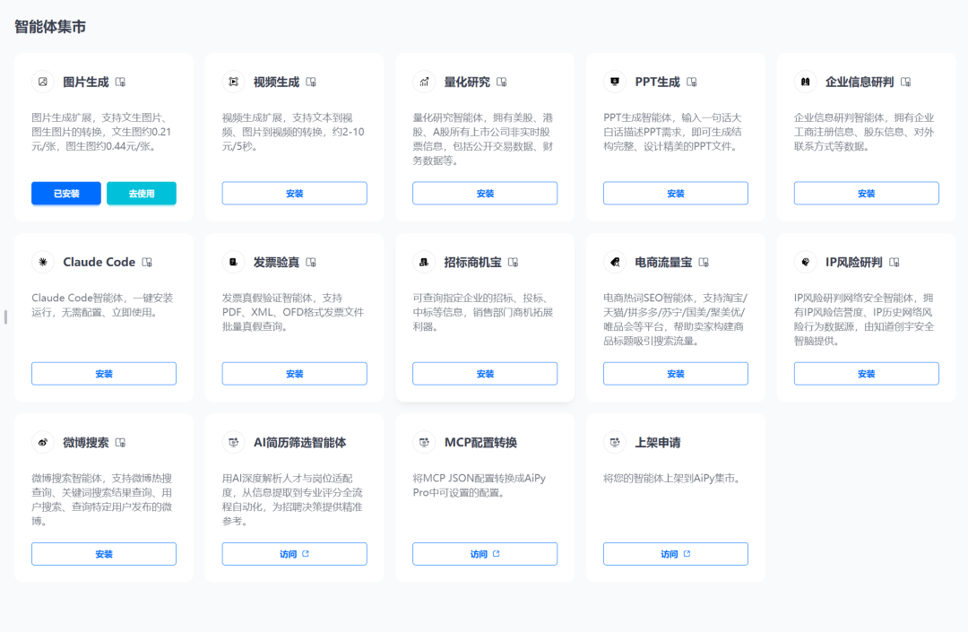Install the 招标商机宝 agent

coord(485,373)
